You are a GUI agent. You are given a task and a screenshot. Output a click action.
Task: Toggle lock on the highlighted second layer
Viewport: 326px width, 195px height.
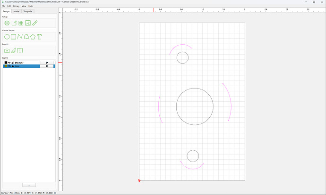click(13, 66)
